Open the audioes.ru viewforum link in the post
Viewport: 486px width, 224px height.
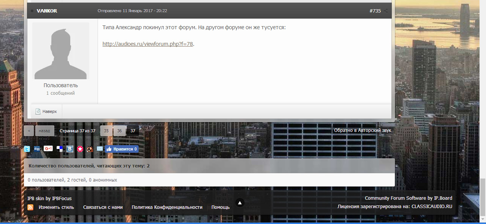(148, 44)
